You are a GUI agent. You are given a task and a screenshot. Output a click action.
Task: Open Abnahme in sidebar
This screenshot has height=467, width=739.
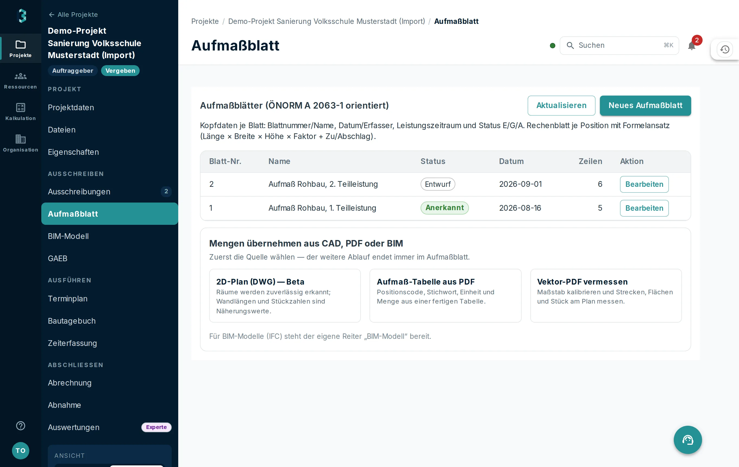[109, 405]
